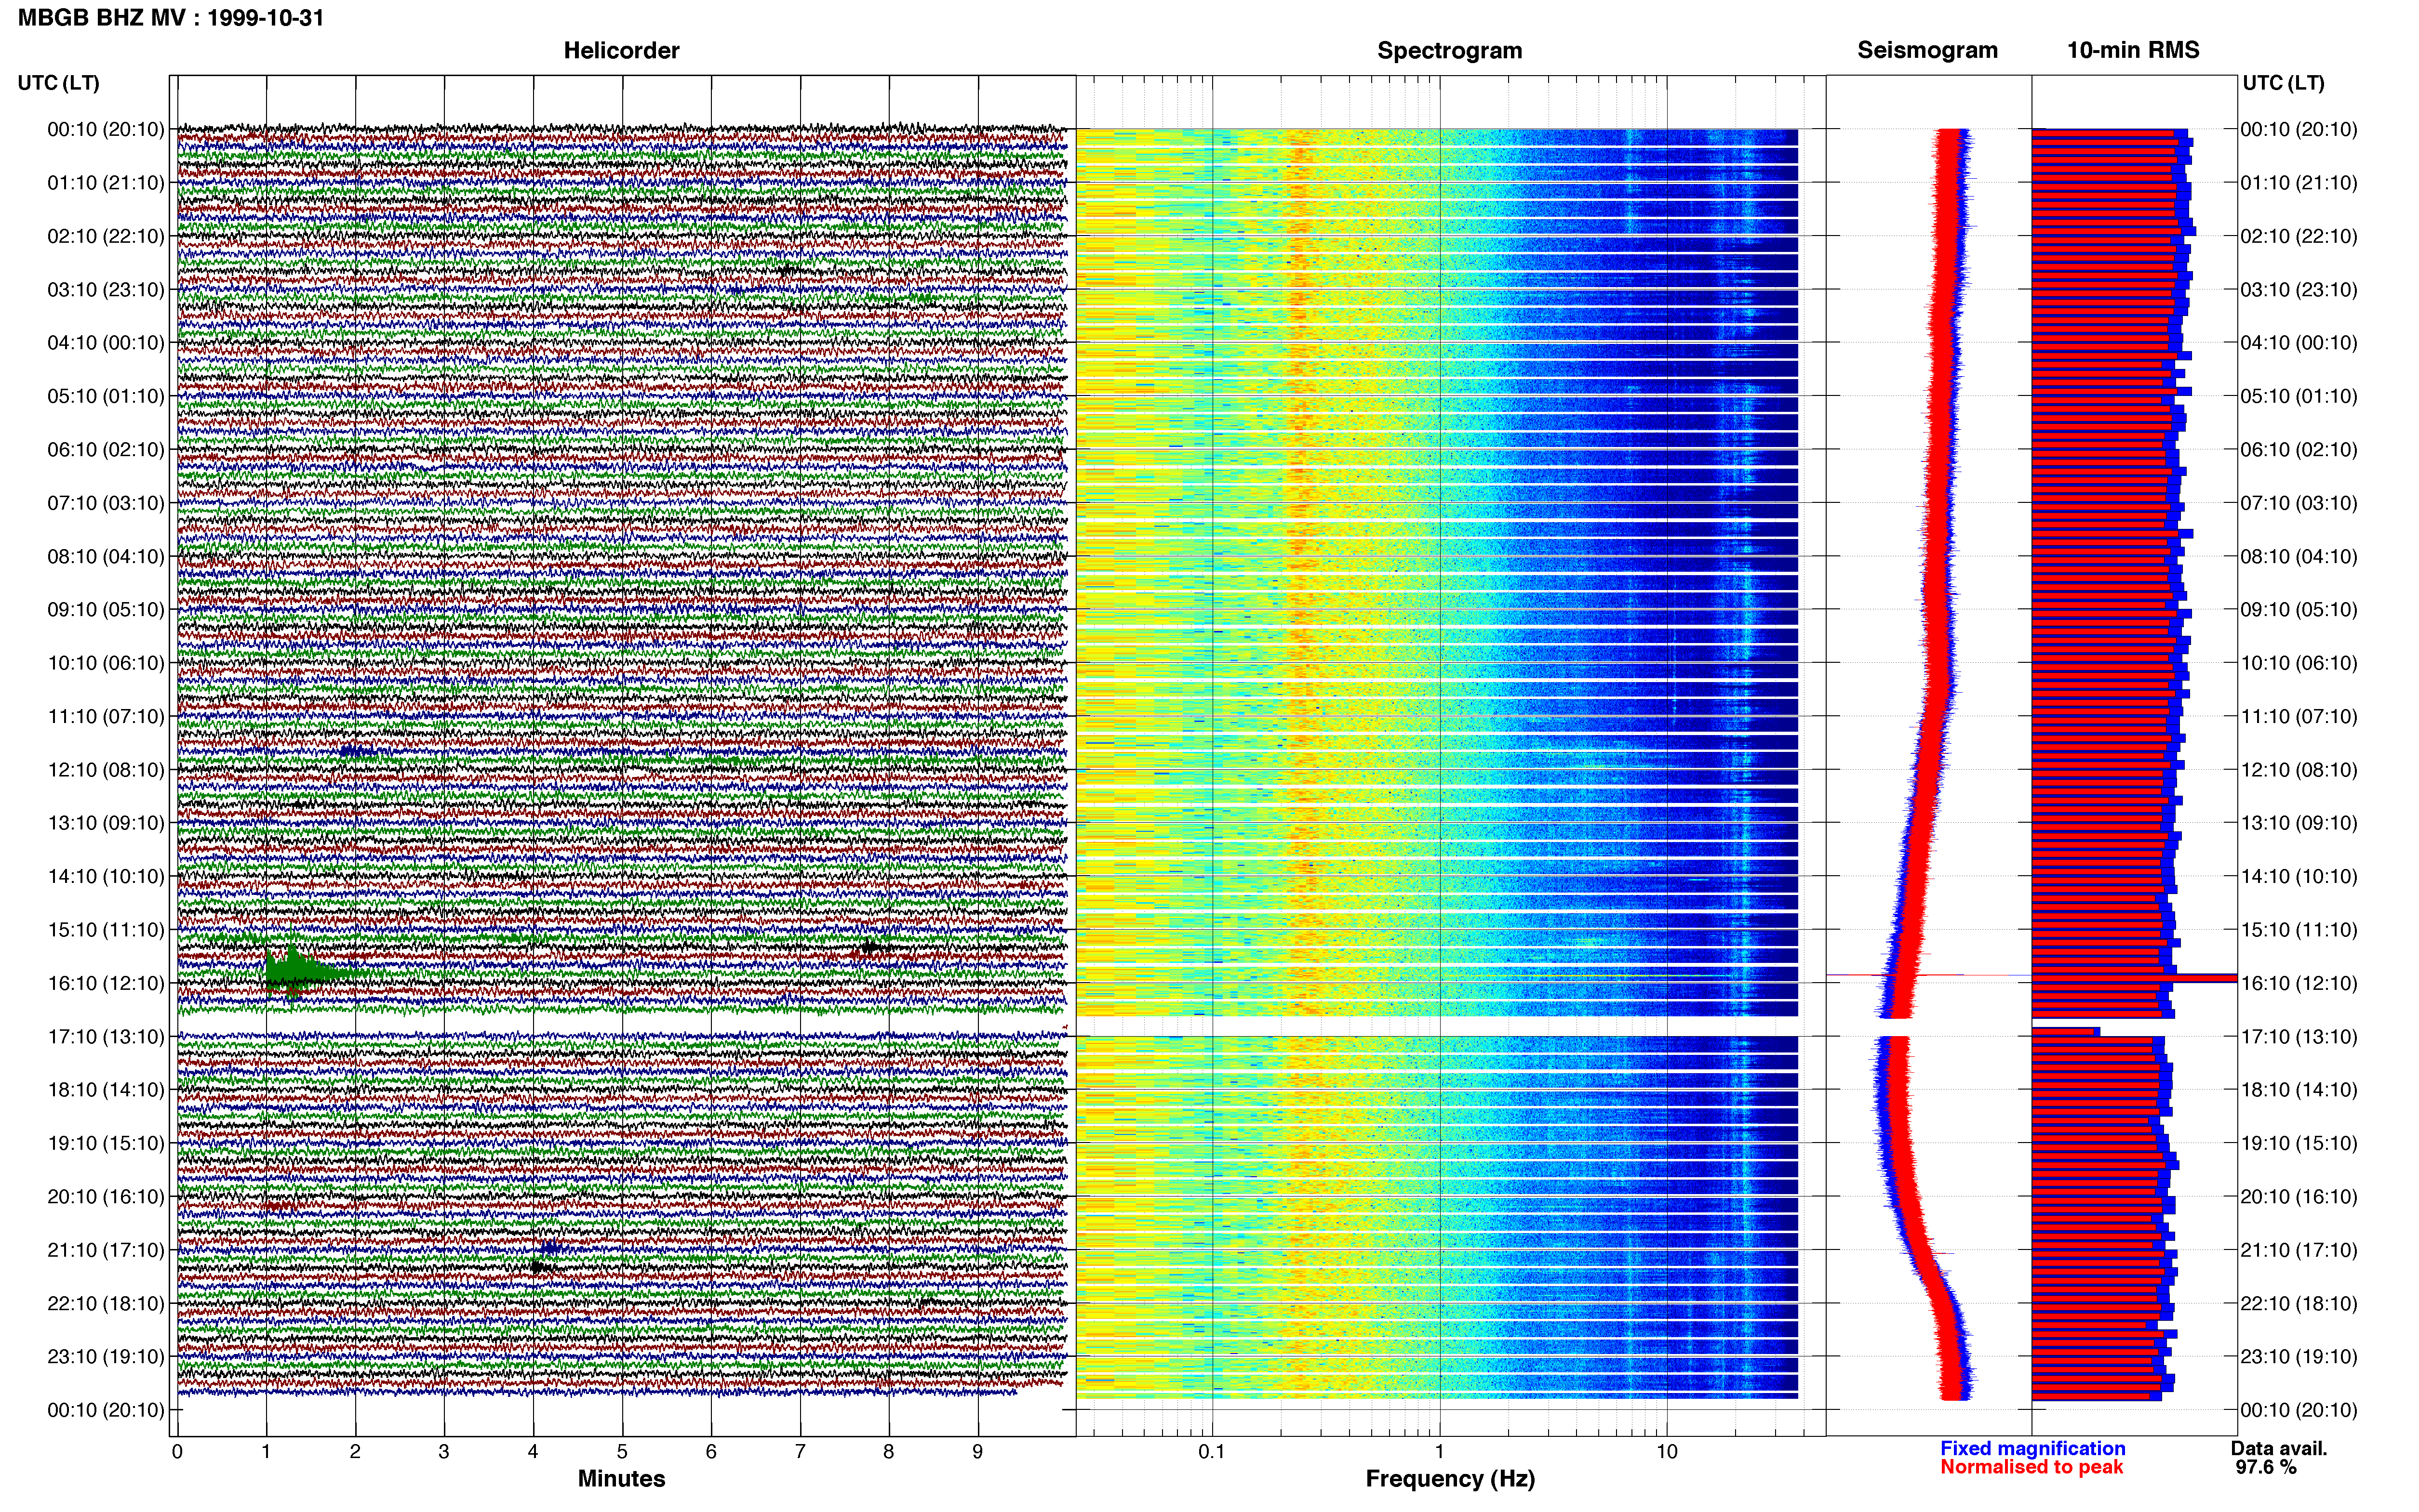Image resolution: width=2419 pixels, height=1512 pixels.
Task: Click the small blue event near 21:10 trace
Action: tap(549, 1247)
